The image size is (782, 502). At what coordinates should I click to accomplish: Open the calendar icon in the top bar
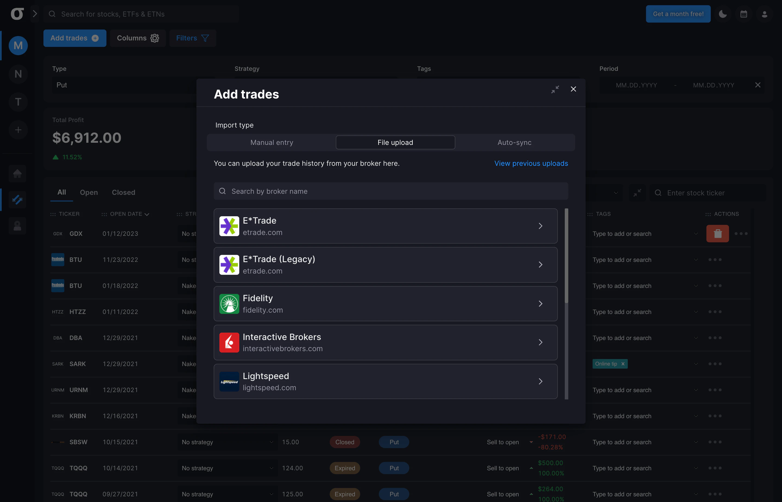[744, 14]
